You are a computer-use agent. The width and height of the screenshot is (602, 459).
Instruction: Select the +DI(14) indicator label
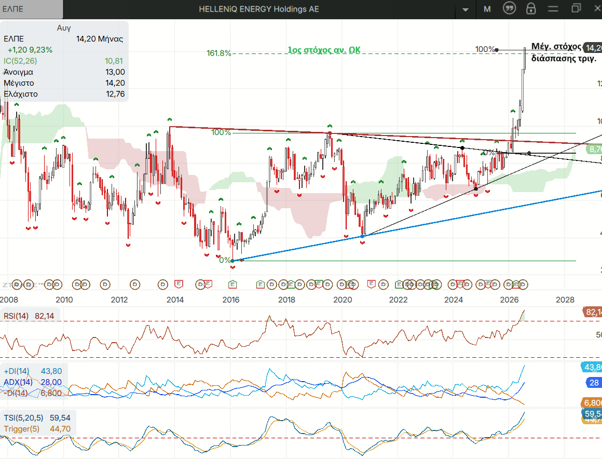pos(17,371)
